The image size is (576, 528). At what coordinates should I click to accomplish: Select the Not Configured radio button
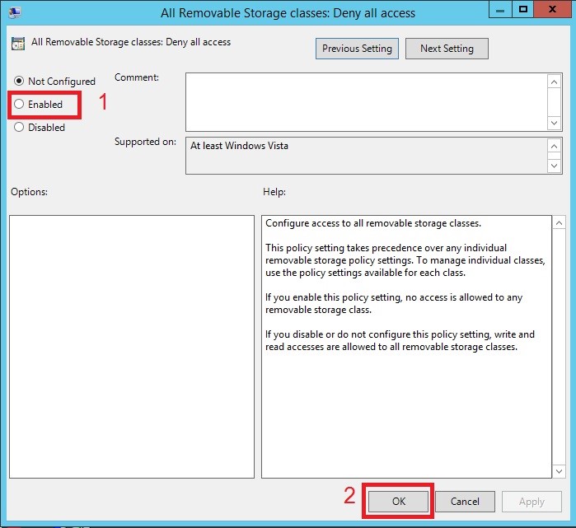click(19, 82)
